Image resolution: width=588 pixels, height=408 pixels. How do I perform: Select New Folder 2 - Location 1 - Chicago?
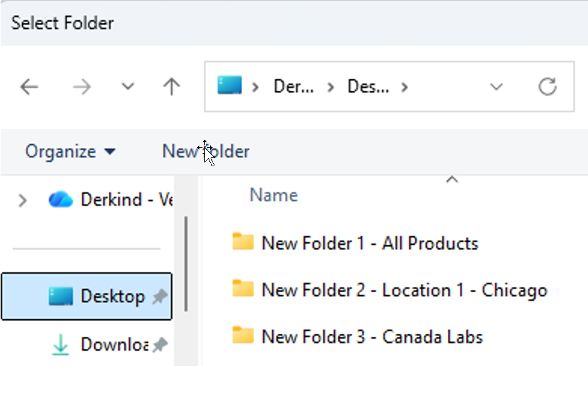(x=390, y=290)
